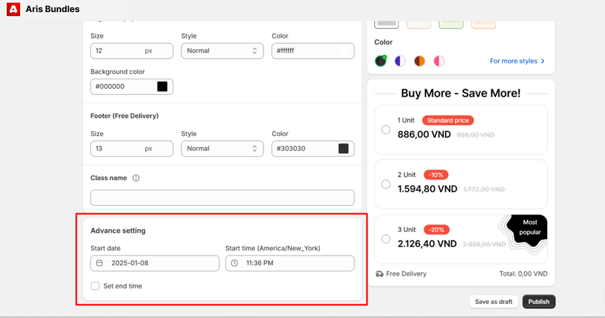
Task: Click the Start date field 2025-01-08
Action: (155, 263)
